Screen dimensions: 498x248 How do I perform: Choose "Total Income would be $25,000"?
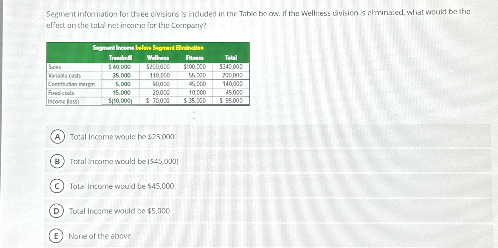[x=122, y=137]
